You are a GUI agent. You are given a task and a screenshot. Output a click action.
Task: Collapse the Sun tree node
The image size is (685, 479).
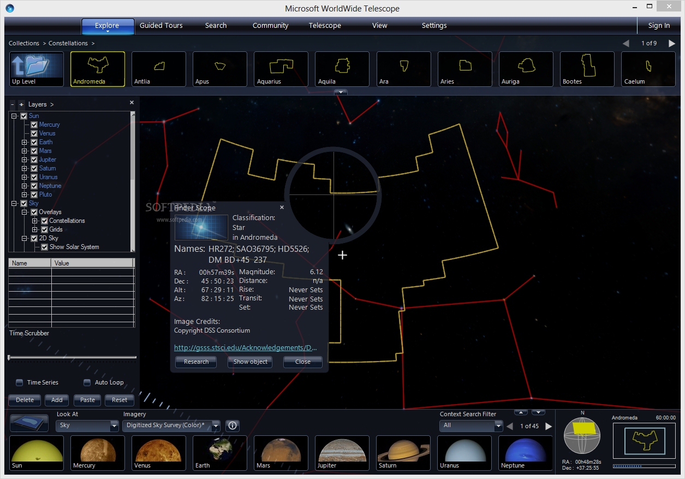point(14,116)
